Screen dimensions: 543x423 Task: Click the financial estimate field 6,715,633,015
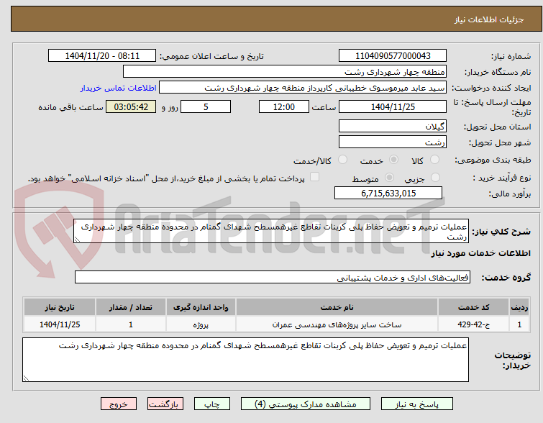(388, 193)
